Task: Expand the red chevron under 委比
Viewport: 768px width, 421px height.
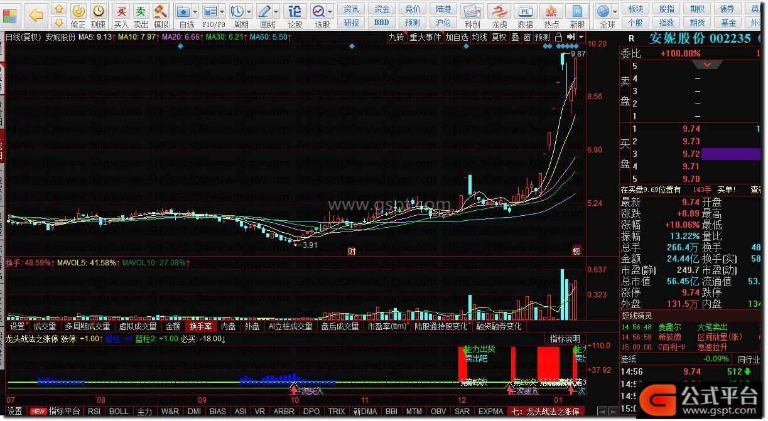Action: pyautogui.click(x=708, y=65)
